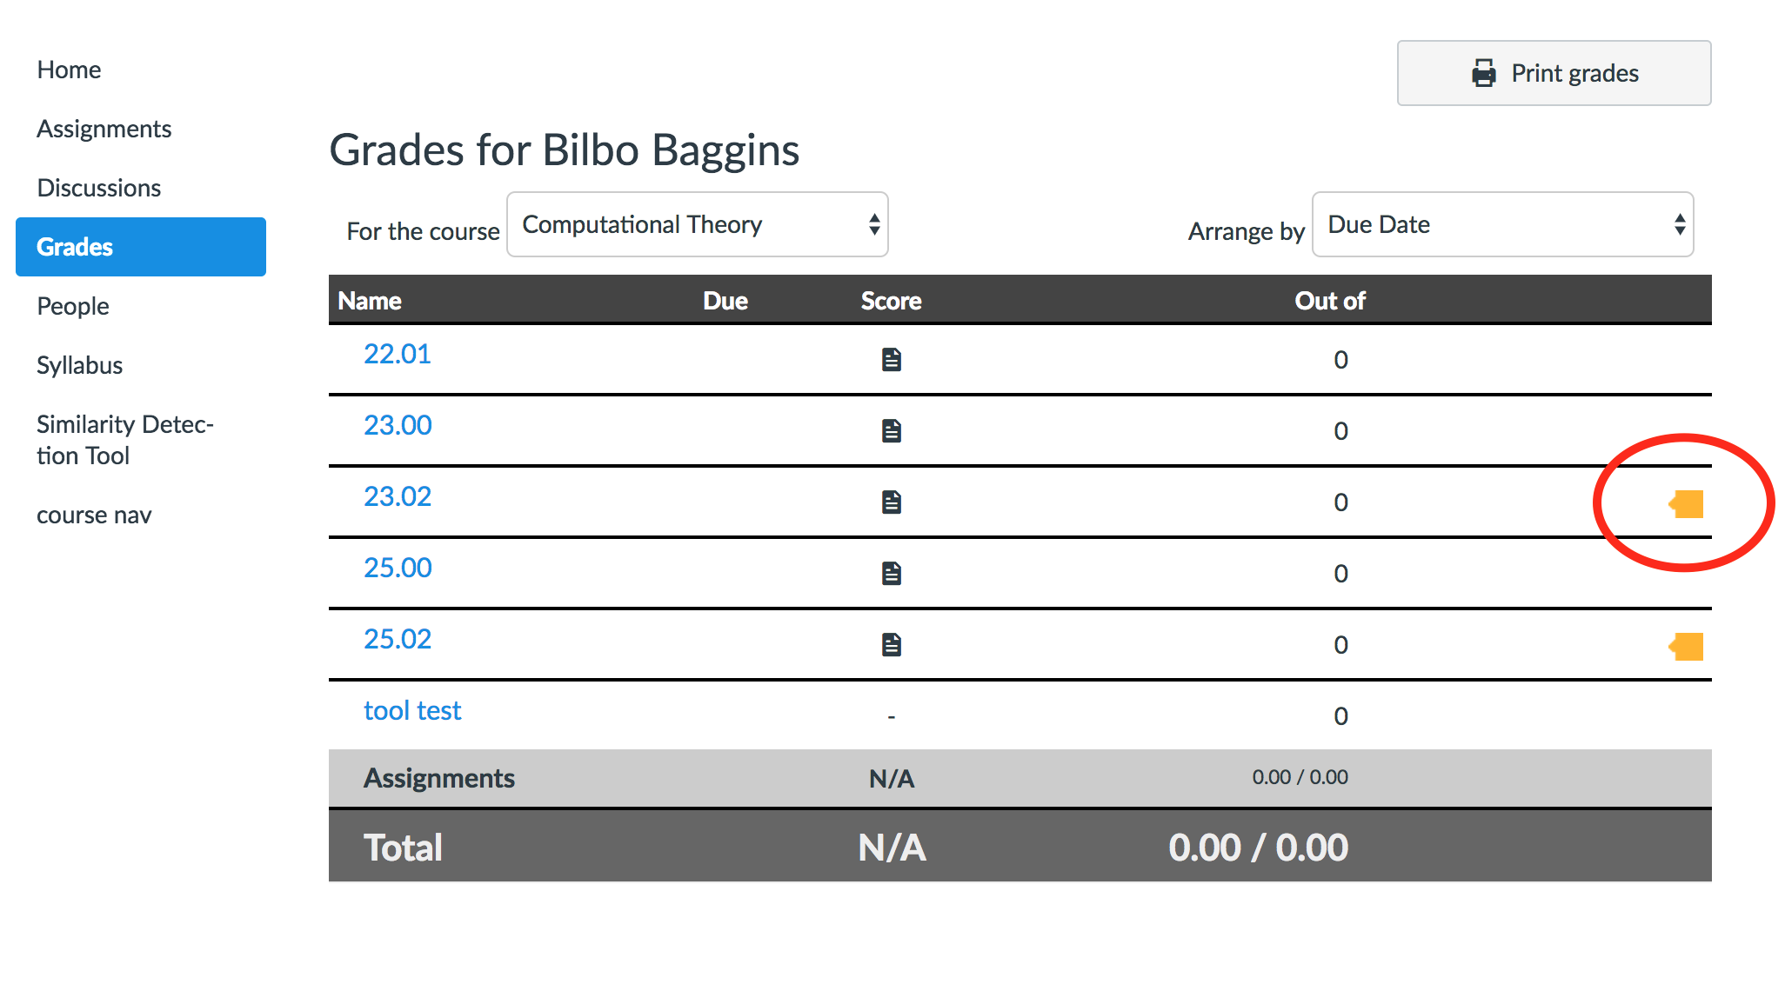Click the course nav sidebar link
This screenshot has width=1785, height=991.
pyautogui.click(x=94, y=515)
